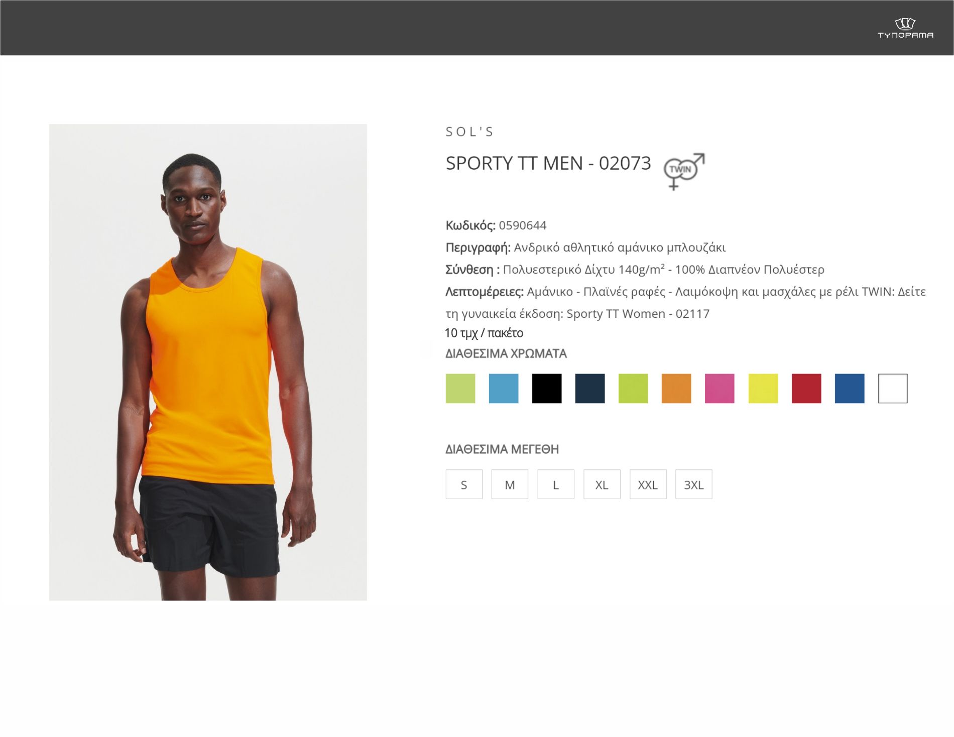Select the light green color swatch
The height and width of the screenshot is (737, 954).
(x=460, y=388)
